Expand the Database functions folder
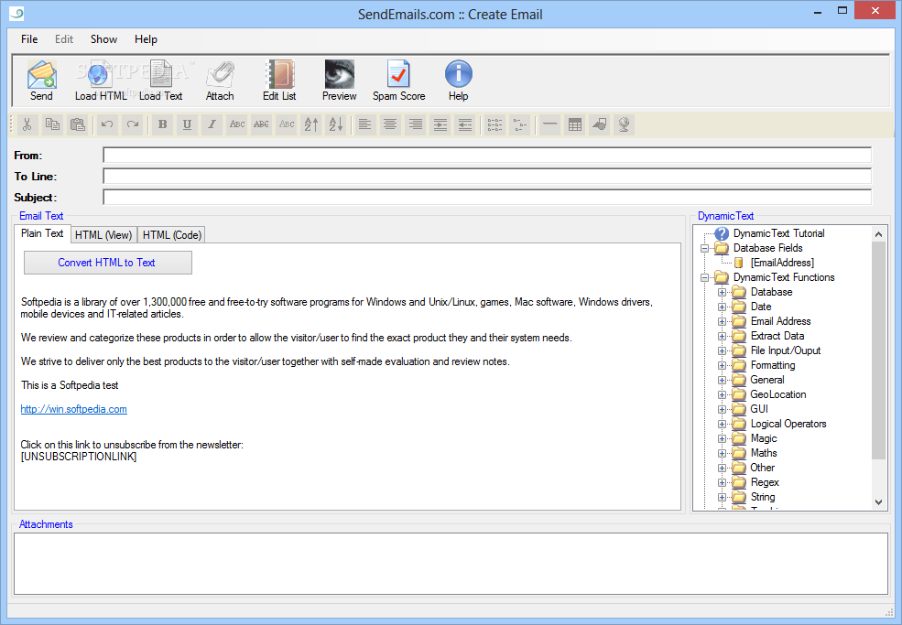 (x=722, y=292)
